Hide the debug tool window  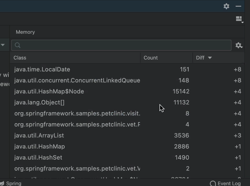tap(238, 6)
